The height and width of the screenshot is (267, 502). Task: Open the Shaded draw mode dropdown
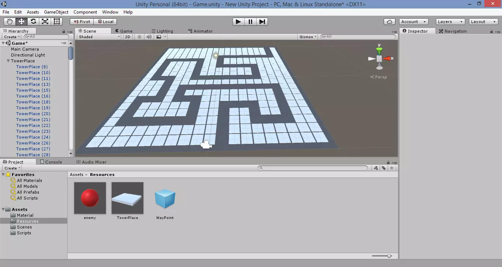[99, 37]
